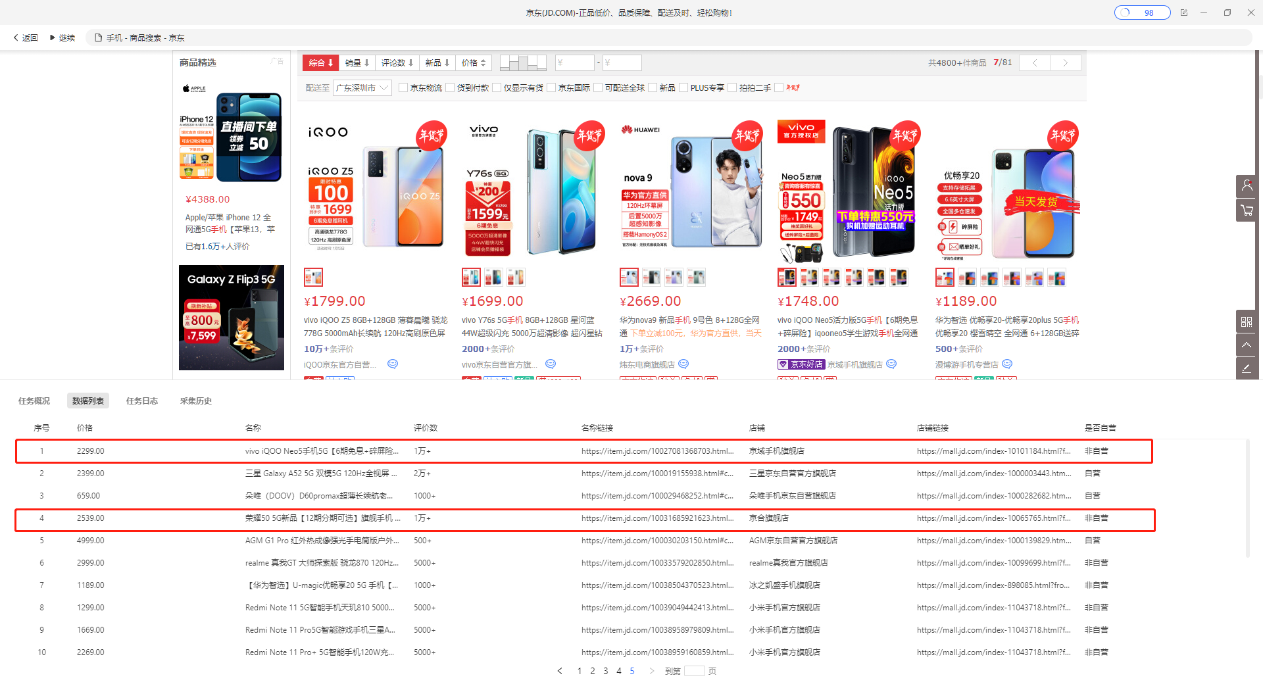
Task: Select second color variant thumbnail of nova 9
Action: click(651, 278)
